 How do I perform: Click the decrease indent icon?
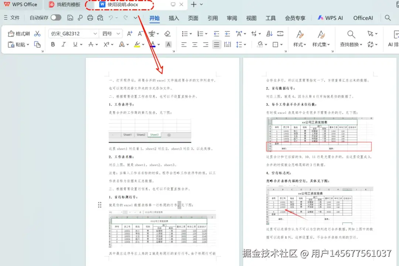point(216,34)
